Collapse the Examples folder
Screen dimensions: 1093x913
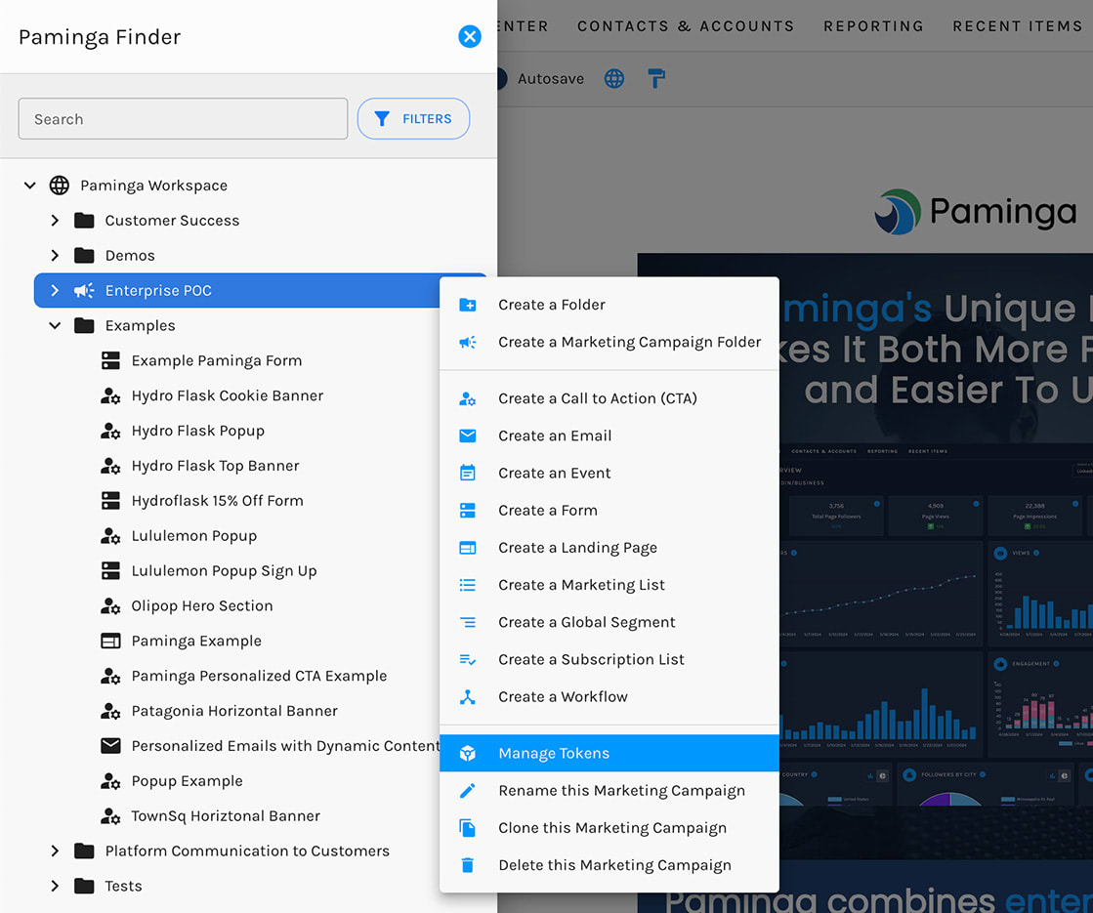click(55, 325)
